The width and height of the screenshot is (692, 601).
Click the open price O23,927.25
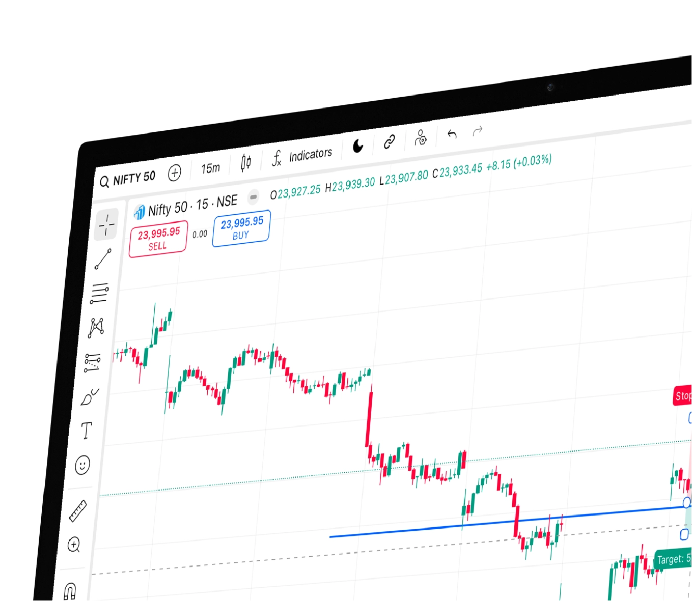pyautogui.click(x=295, y=192)
